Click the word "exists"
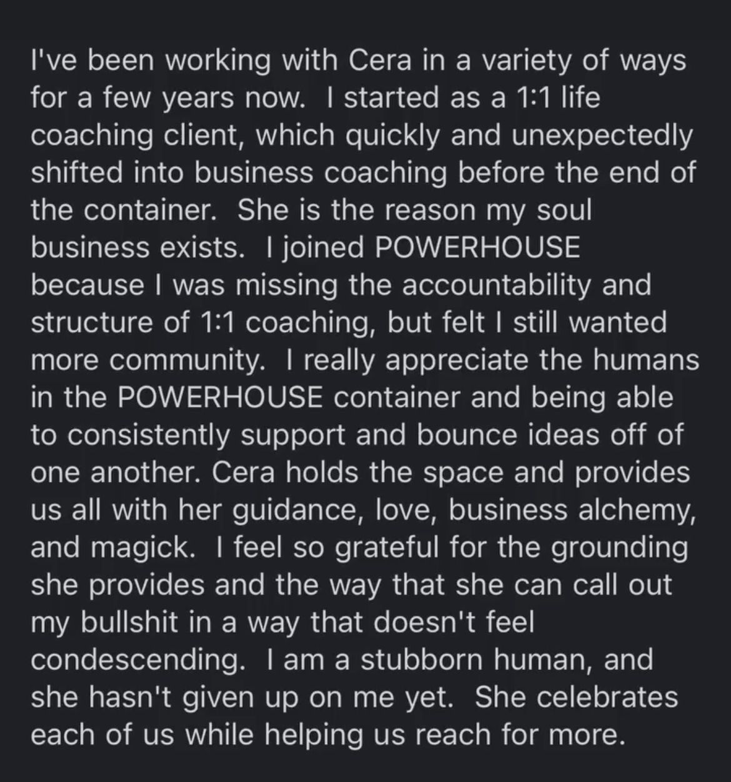731x782 pixels. pyautogui.click(x=197, y=249)
